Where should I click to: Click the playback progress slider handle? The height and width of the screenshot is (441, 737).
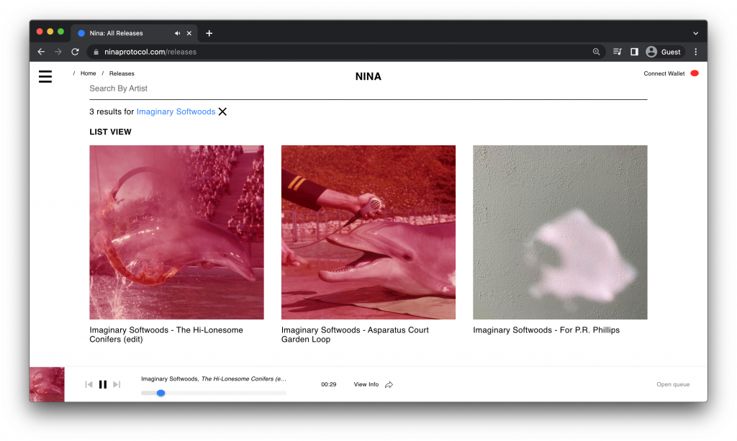pyautogui.click(x=160, y=393)
